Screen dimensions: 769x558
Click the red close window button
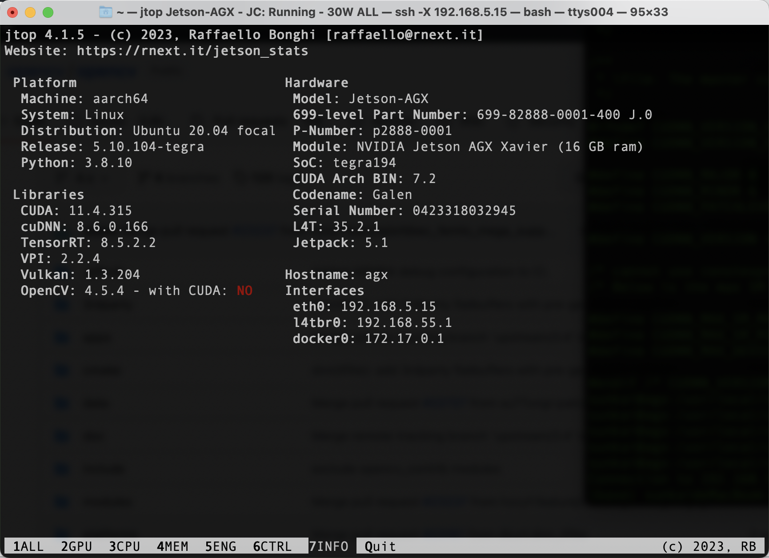point(12,12)
